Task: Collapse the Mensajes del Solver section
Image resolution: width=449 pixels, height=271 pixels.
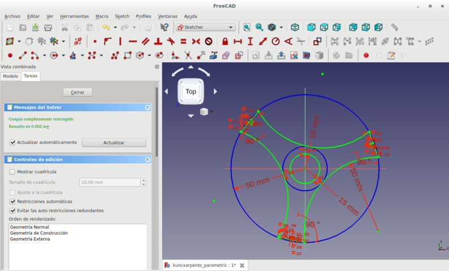Action: (148, 107)
